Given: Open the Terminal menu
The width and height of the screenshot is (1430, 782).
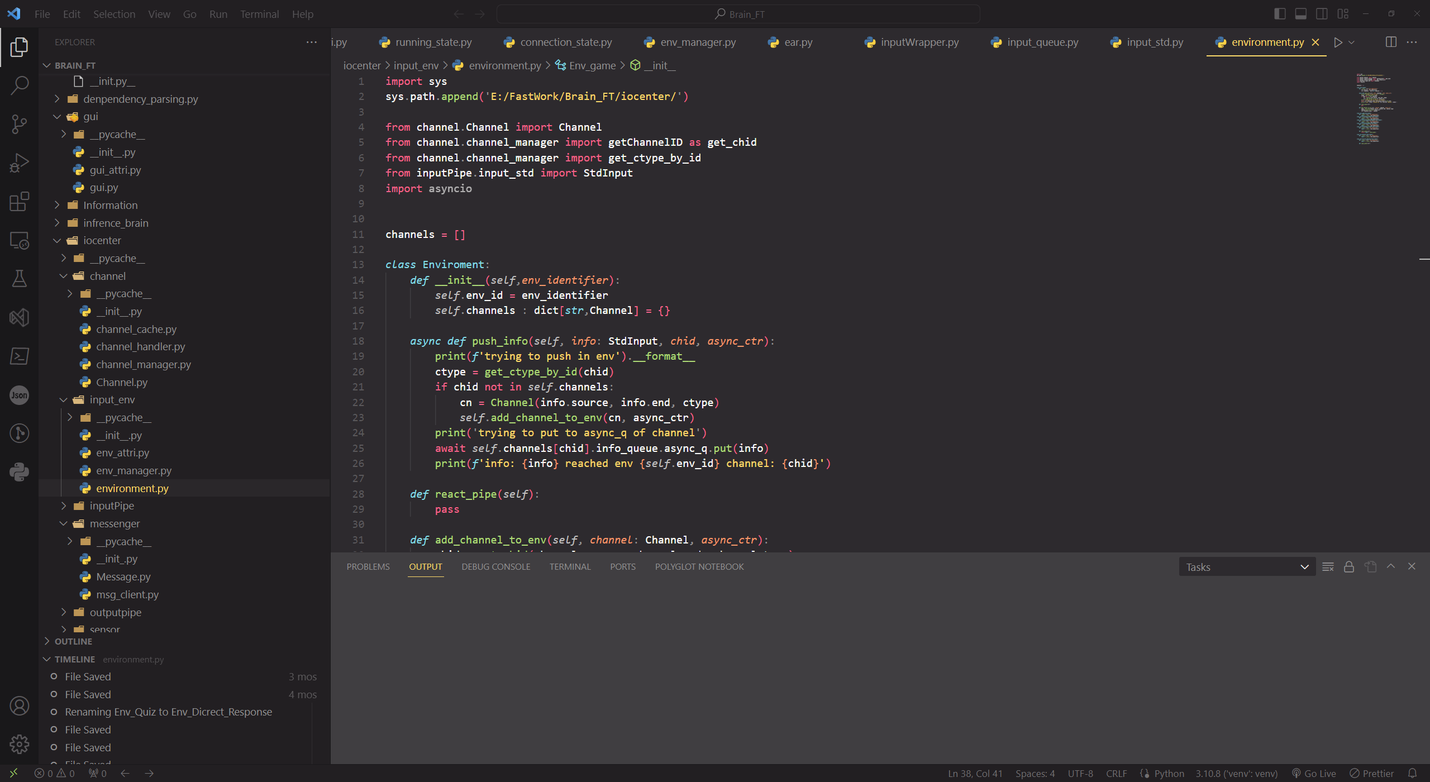Looking at the screenshot, I should pos(259,14).
